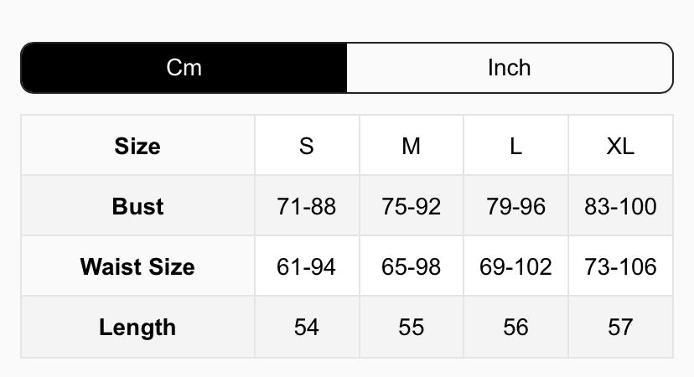Select the S size column header
The image size is (694, 377).
click(307, 146)
